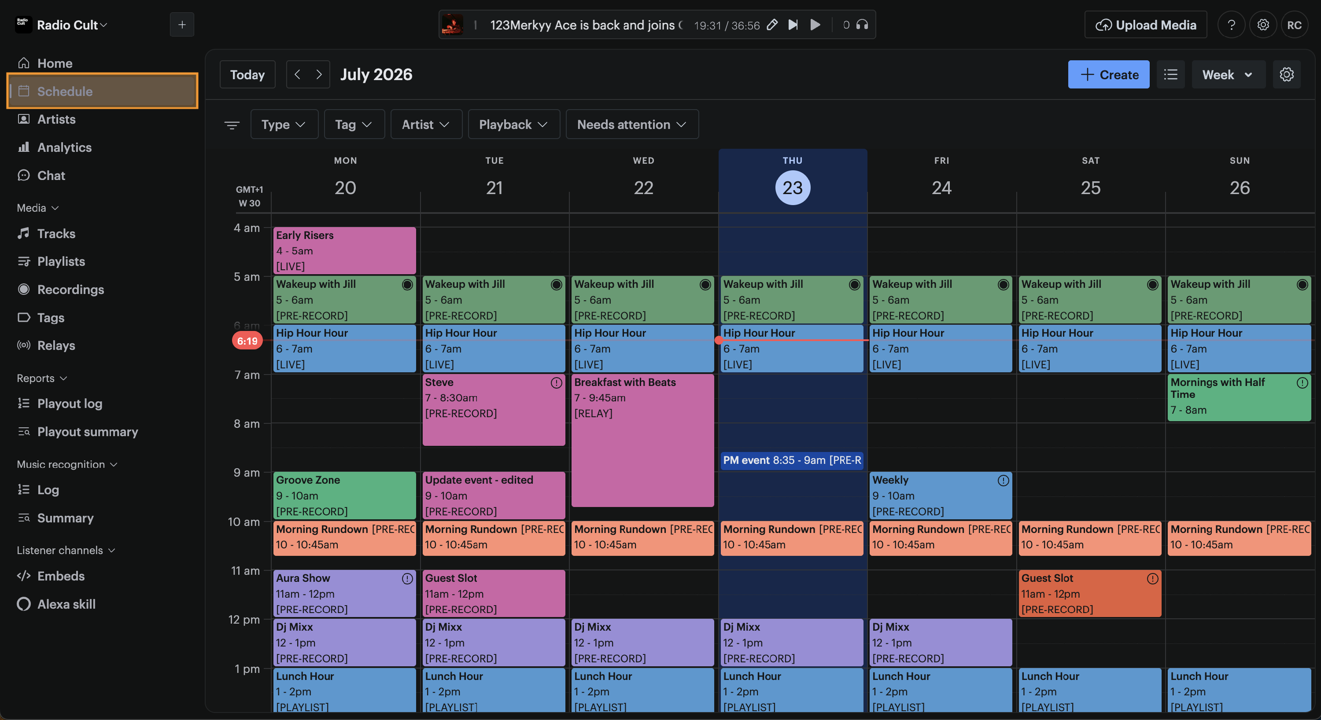Collapse the Reports sidebar section

point(42,378)
